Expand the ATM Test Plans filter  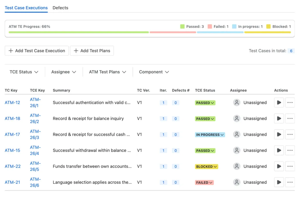107,72
